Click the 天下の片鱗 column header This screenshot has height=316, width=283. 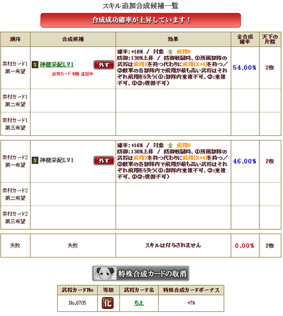270,39
